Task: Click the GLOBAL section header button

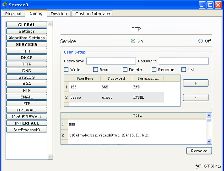Action: (x=26, y=25)
